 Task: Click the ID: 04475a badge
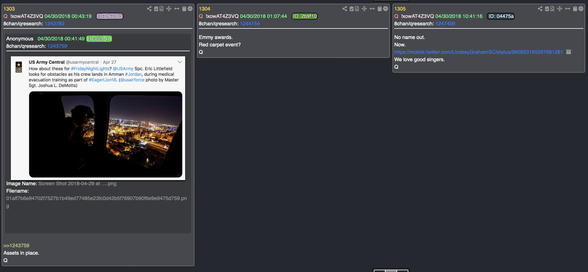coord(501,16)
